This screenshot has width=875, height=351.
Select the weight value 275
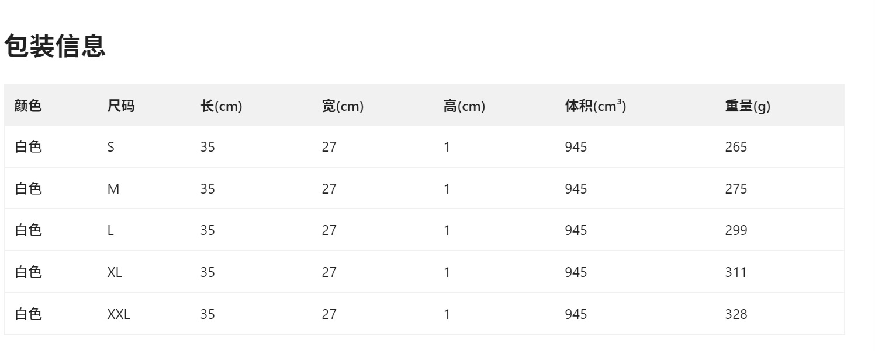tap(736, 189)
